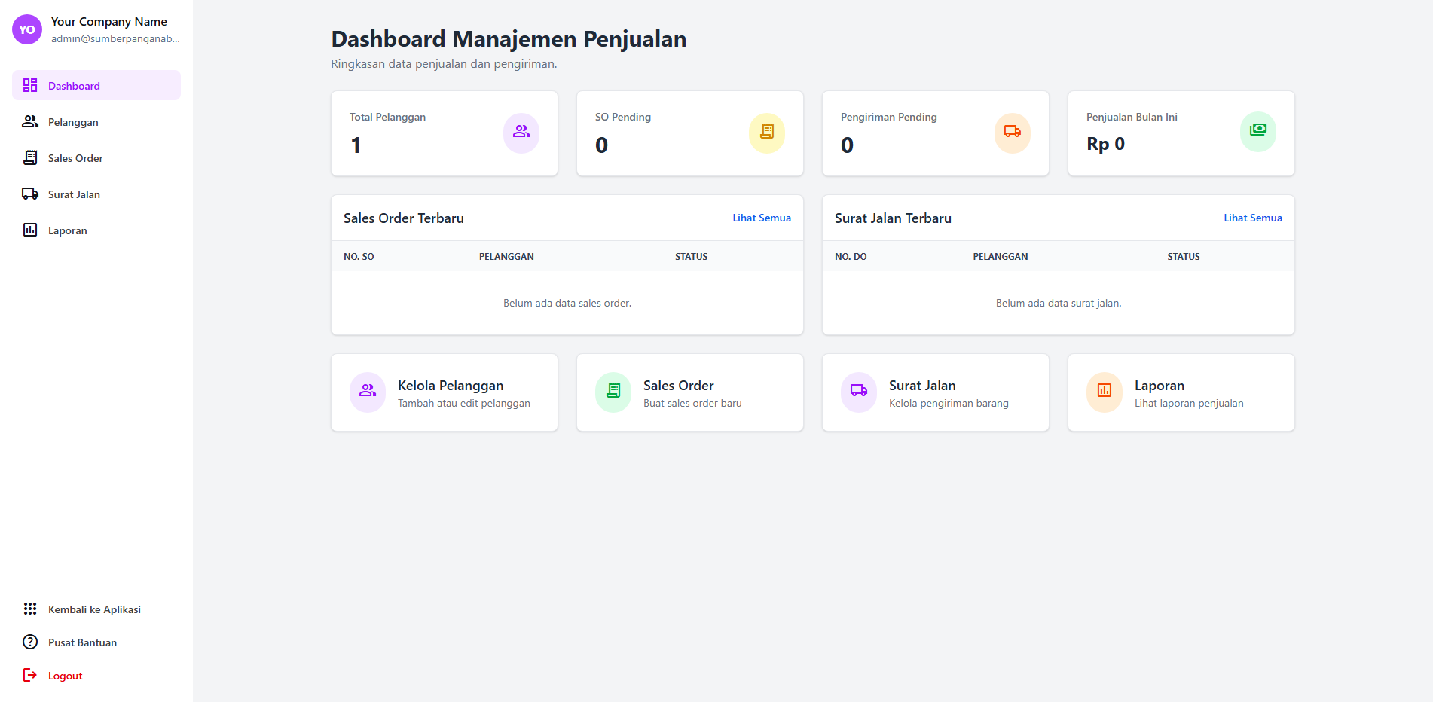1433x702 pixels.
Task: Open Lihat Semua for Sales Order Terbaru
Action: pos(762,218)
